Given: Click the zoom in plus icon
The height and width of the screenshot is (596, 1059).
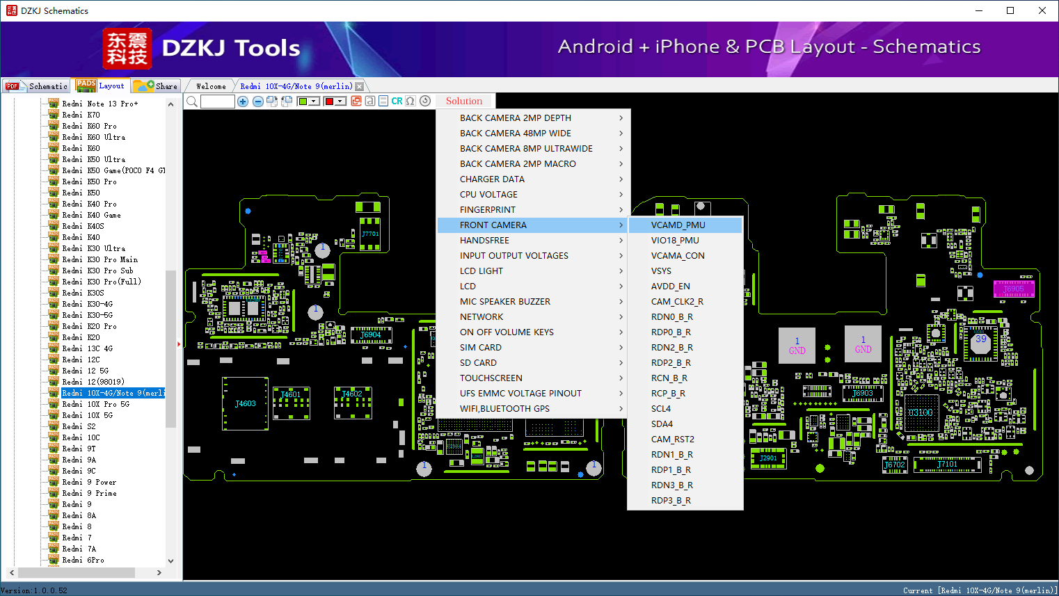Looking at the screenshot, I should tap(243, 102).
